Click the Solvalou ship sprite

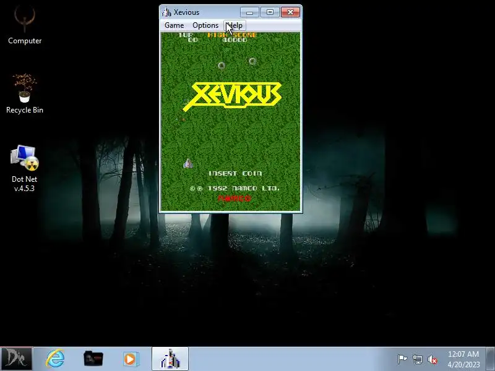pos(188,164)
